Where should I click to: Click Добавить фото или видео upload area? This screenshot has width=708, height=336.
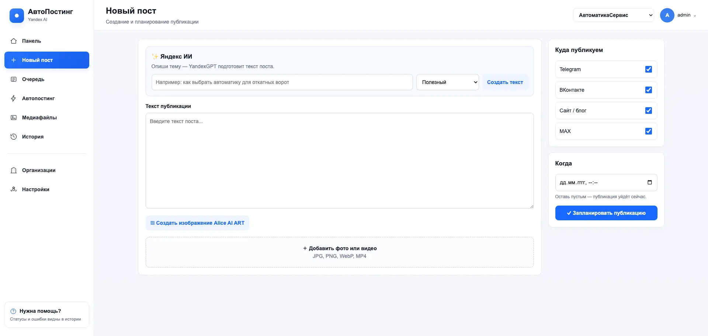click(340, 252)
